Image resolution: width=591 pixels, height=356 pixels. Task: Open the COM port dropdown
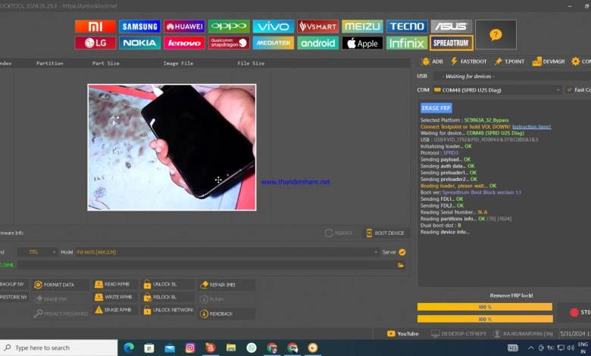497,90
